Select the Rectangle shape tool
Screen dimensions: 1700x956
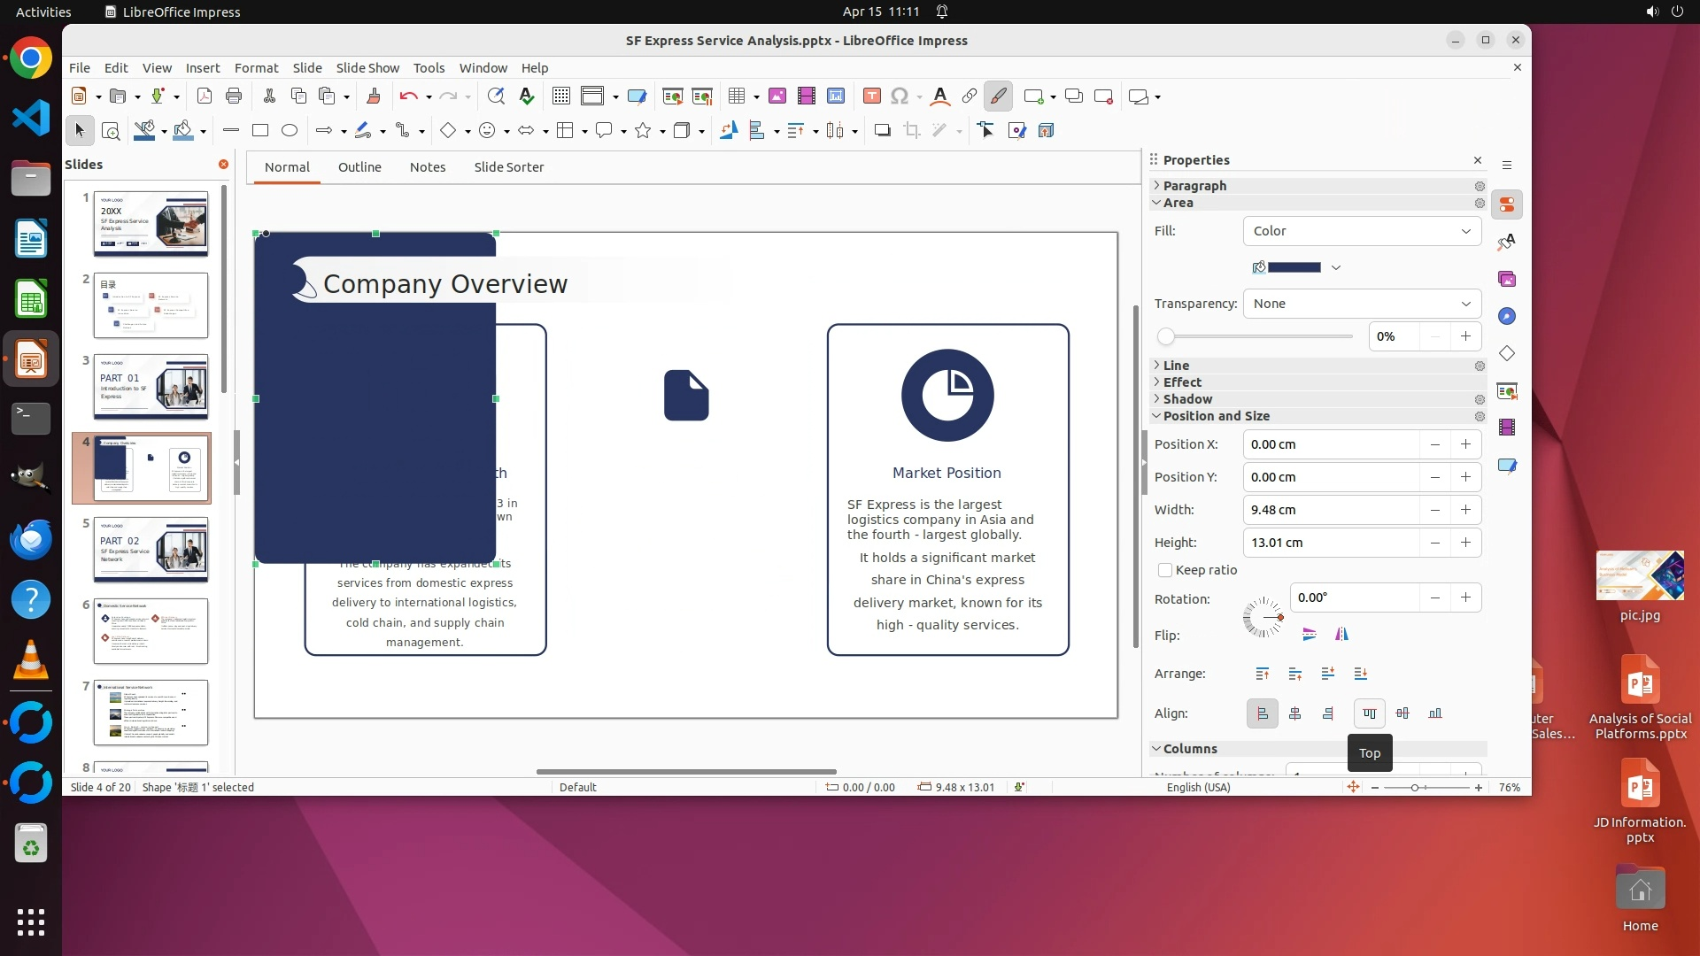click(260, 131)
